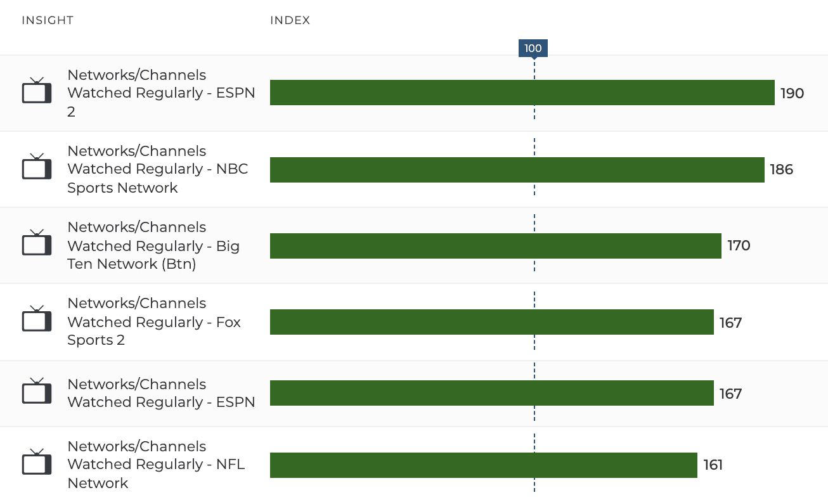
Task: Click the TV icon beside ESPN 2
Action: pos(37,91)
